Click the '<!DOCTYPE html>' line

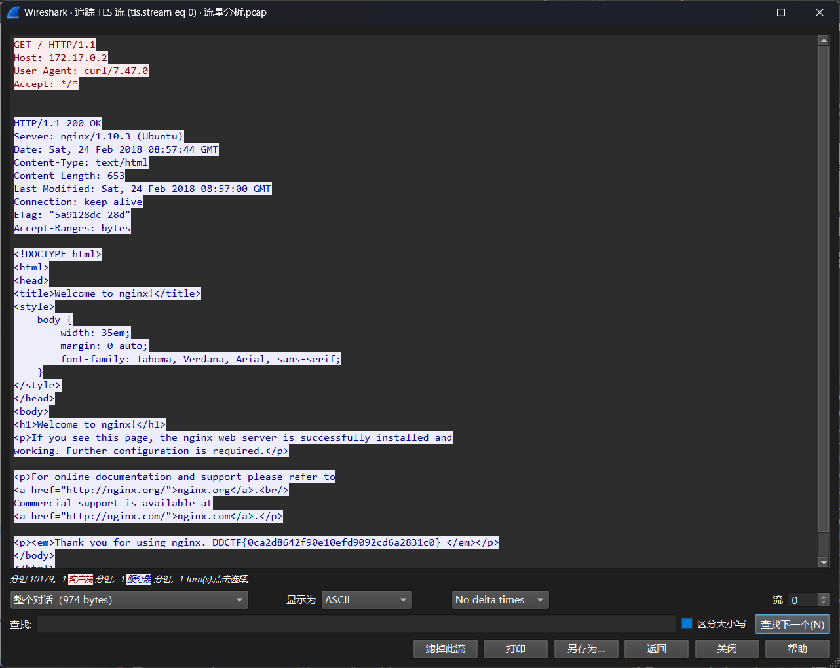(58, 254)
